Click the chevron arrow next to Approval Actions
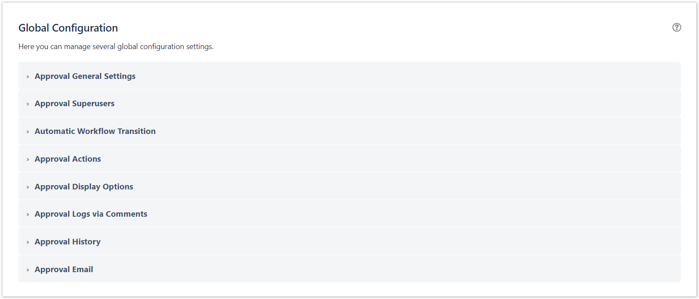 click(28, 160)
